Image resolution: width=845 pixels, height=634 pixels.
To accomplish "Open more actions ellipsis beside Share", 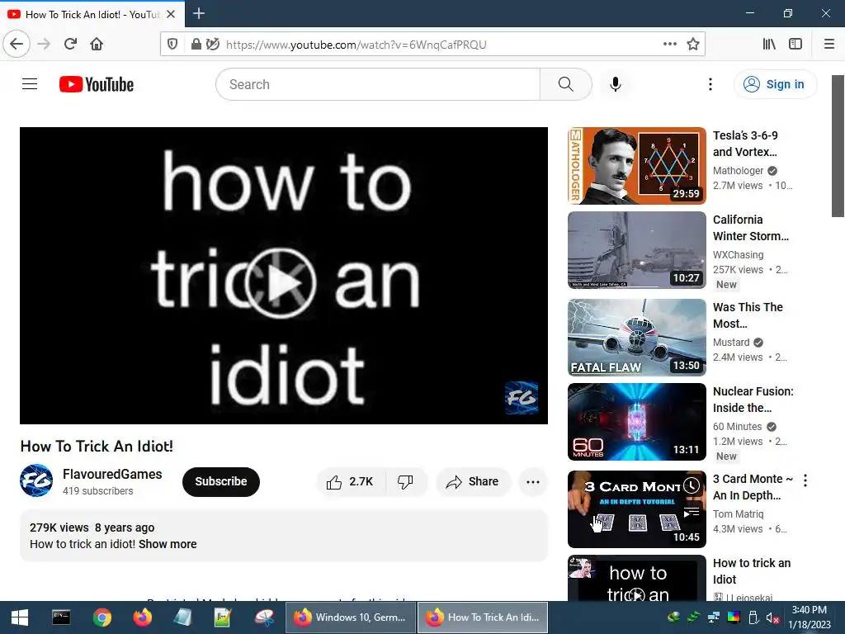I will (x=533, y=482).
